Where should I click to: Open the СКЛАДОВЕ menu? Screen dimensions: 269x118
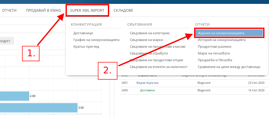click(x=123, y=10)
